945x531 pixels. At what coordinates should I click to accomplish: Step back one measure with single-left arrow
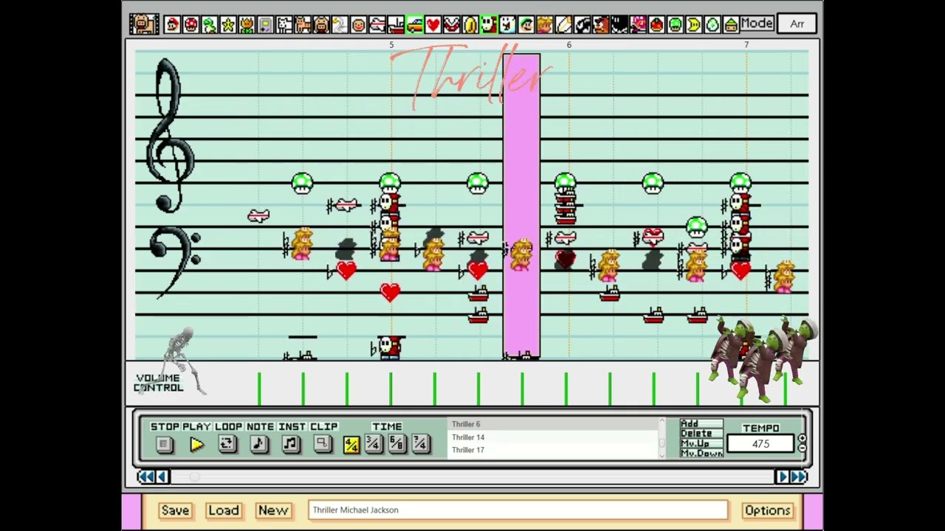(162, 477)
